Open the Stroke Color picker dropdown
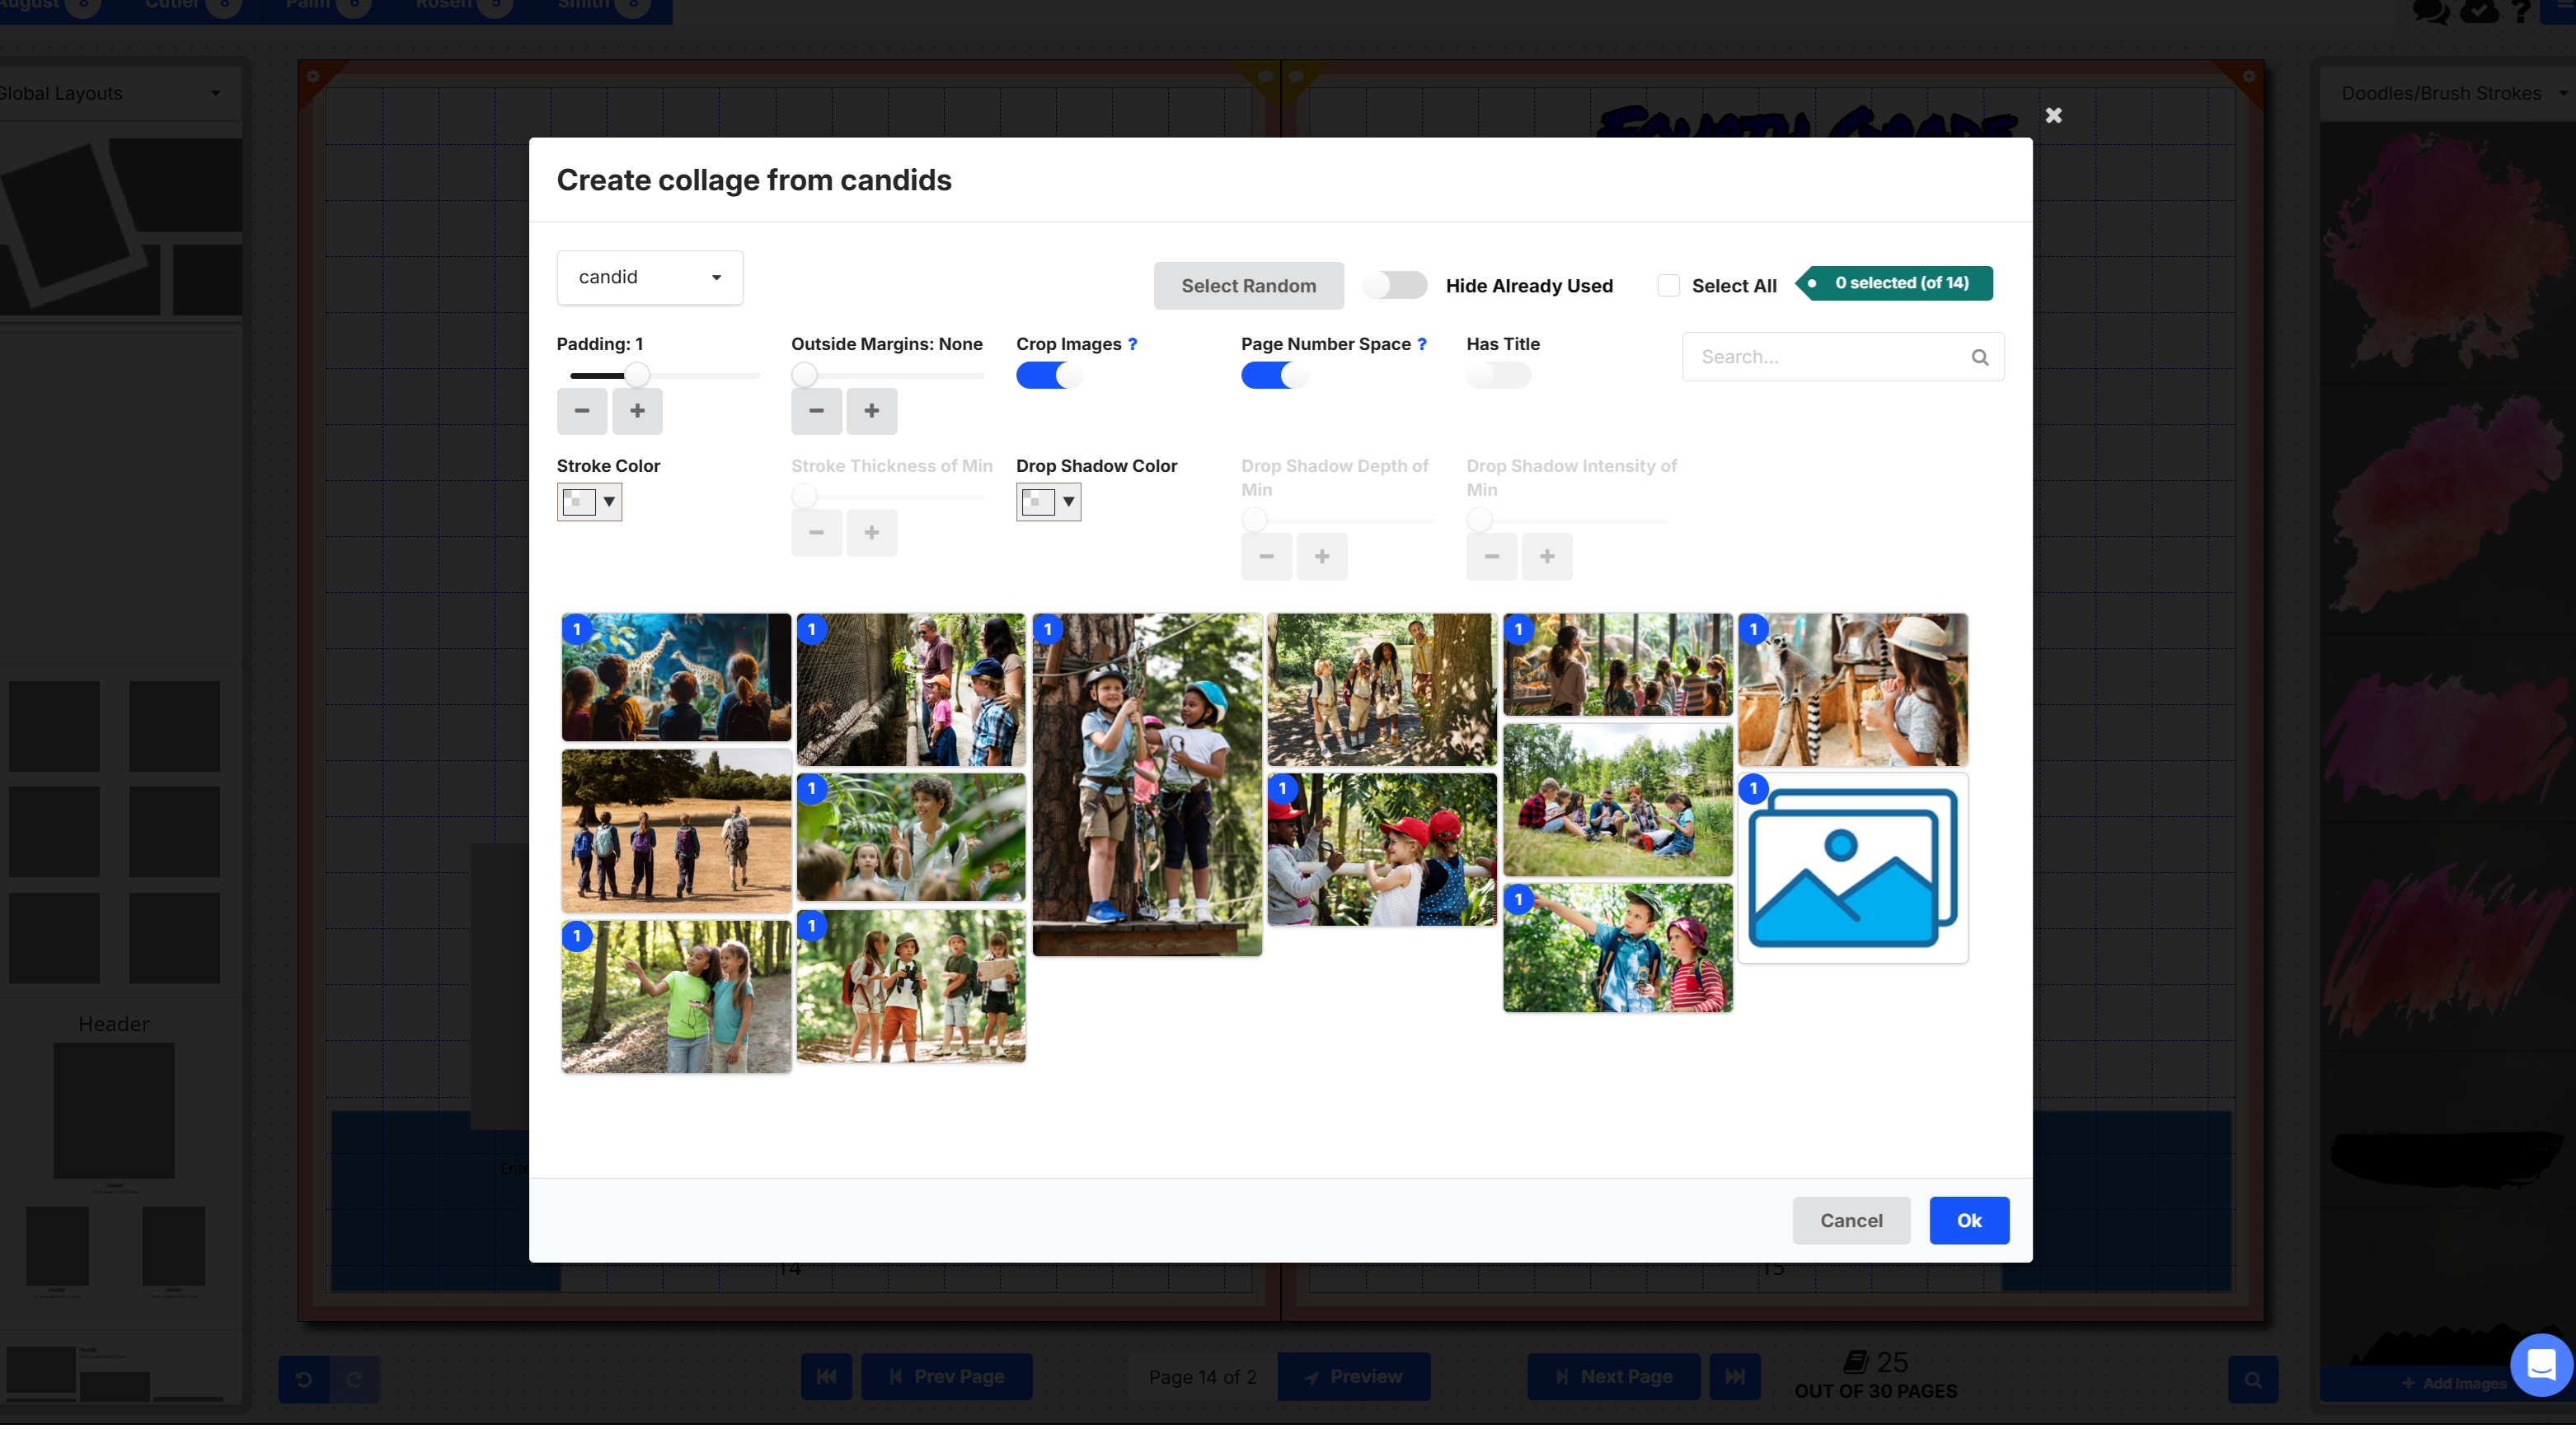 click(589, 502)
